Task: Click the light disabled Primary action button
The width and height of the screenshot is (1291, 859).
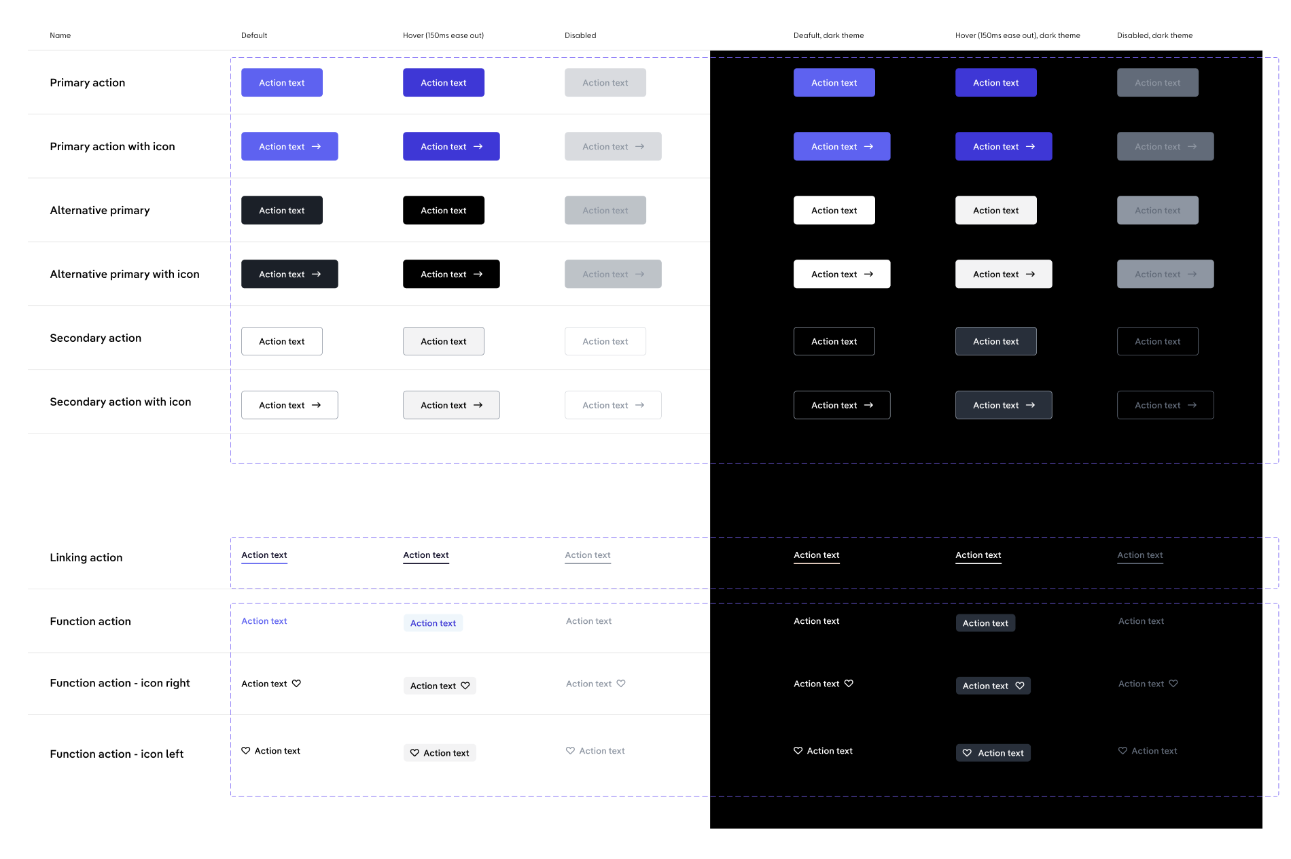Action: pos(605,83)
